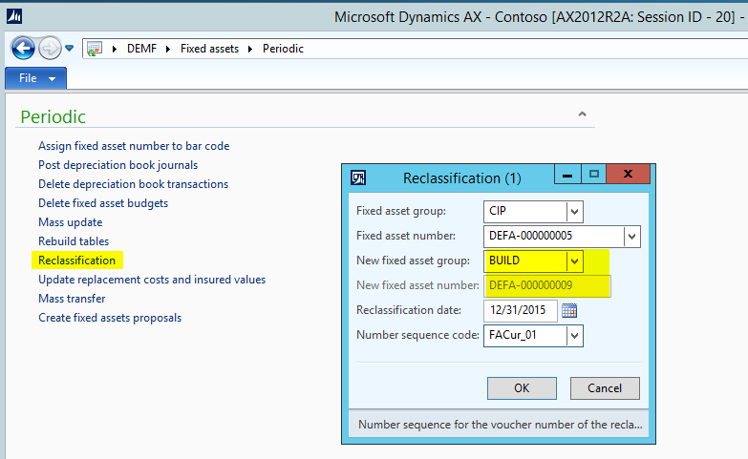The image size is (748, 459).
Task: Open the File menu
Action: point(37,78)
